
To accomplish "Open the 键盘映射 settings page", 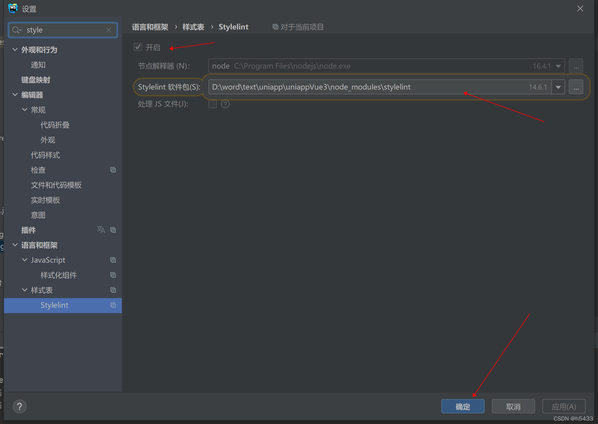I will pyautogui.click(x=36, y=80).
